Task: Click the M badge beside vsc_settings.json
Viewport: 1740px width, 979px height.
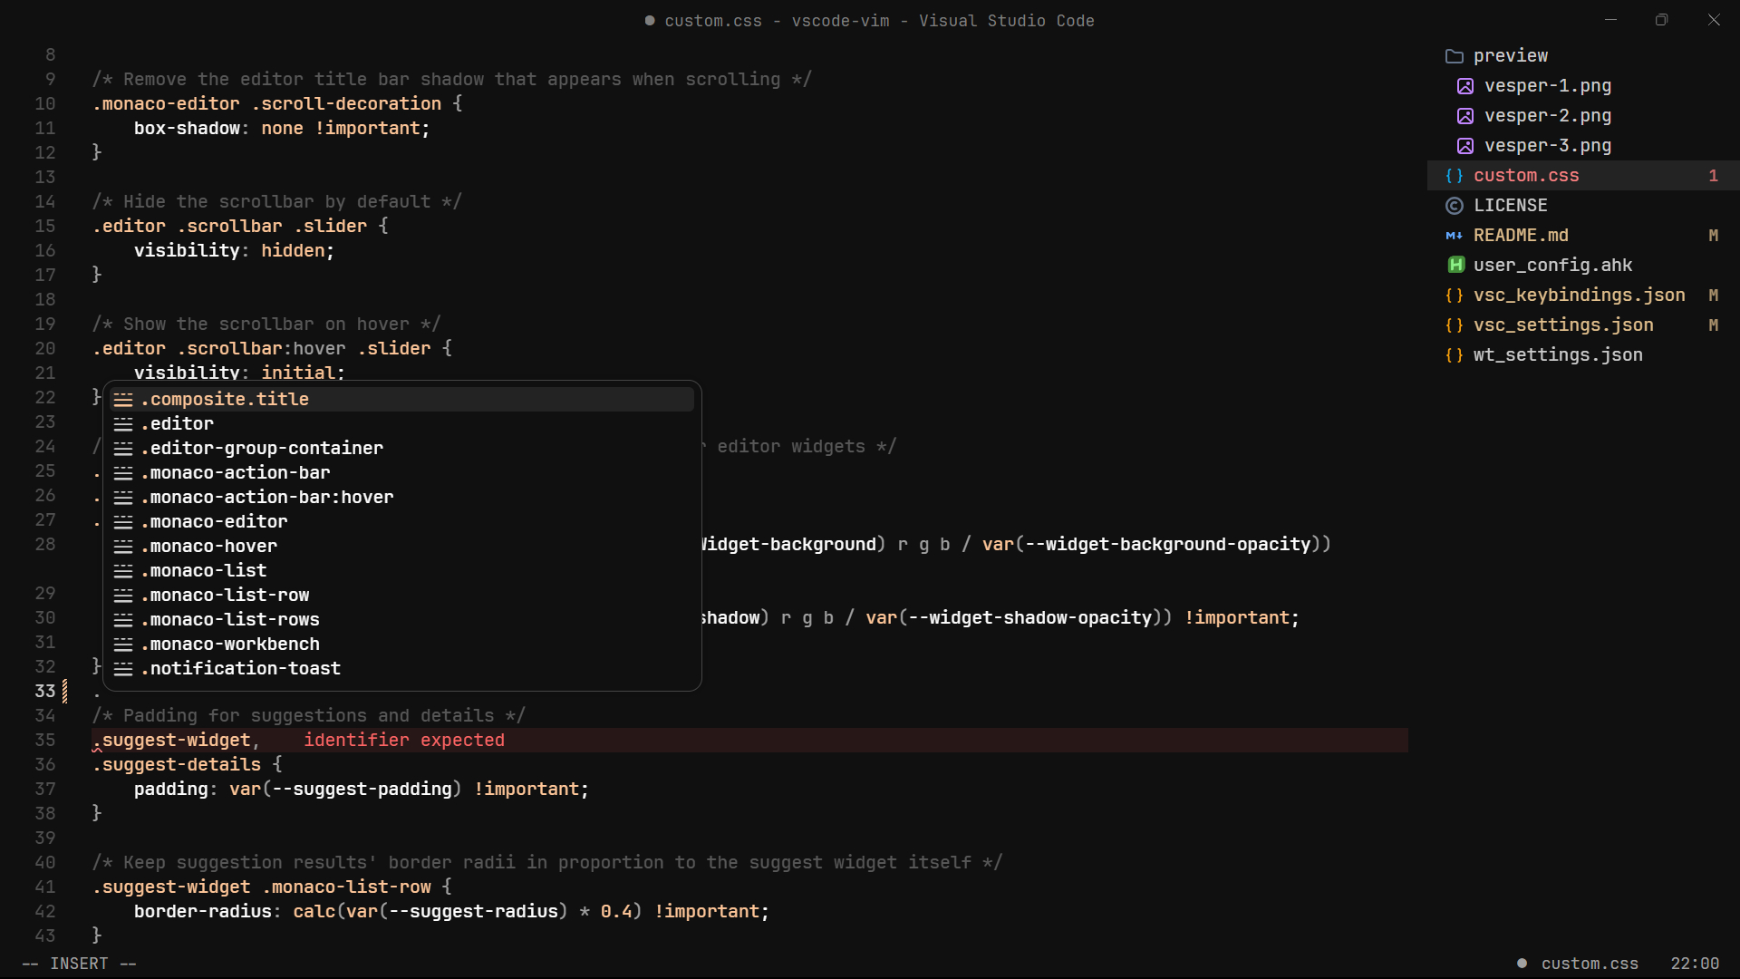Action: coord(1713,325)
